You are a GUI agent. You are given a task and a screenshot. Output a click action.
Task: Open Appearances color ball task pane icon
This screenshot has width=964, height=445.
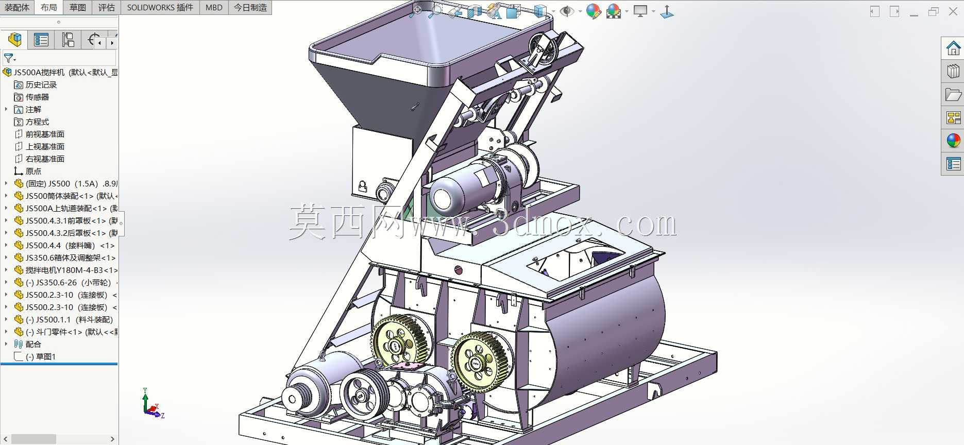pos(953,141)
